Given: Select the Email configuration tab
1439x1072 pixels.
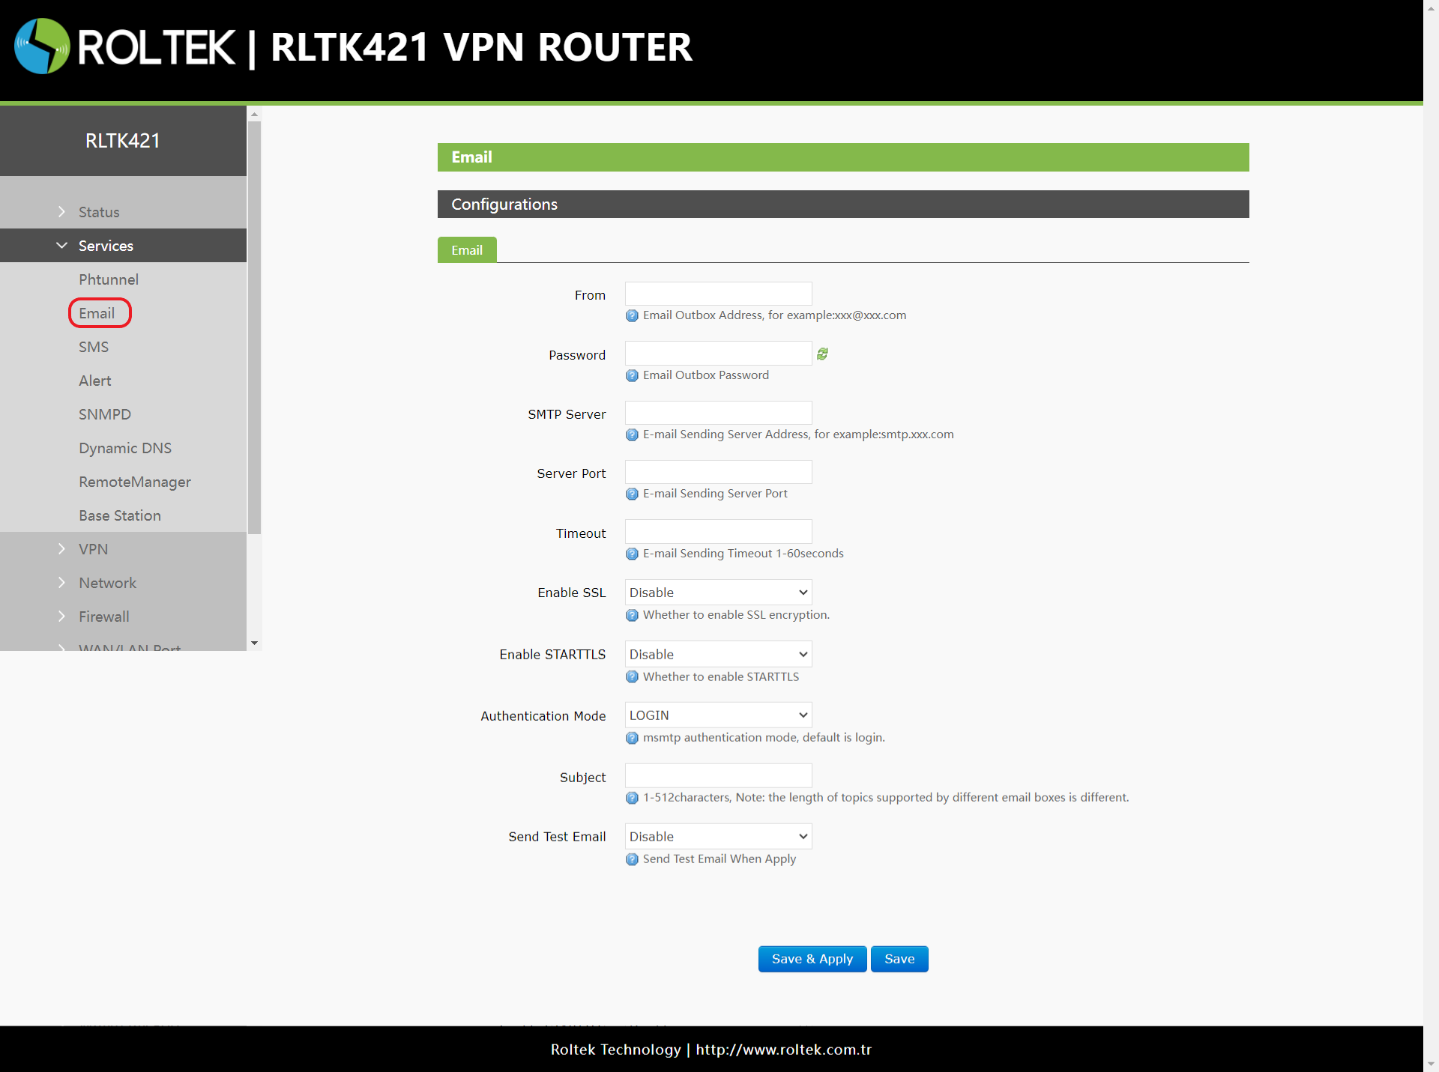Looking at the screenshot, I should click(467, 250).
